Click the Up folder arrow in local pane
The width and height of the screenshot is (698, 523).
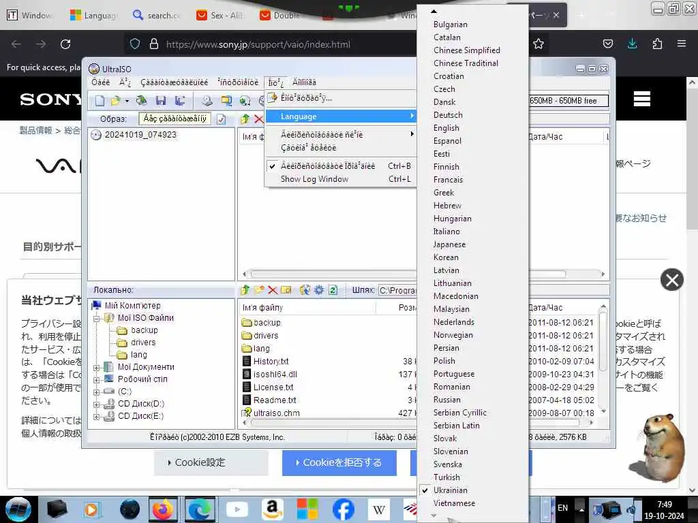[x=245, y=290]
